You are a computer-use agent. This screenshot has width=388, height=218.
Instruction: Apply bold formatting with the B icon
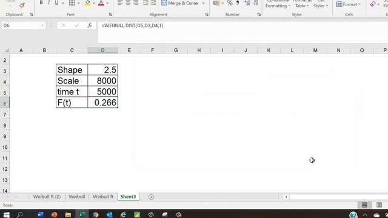[x=41, y=2]
